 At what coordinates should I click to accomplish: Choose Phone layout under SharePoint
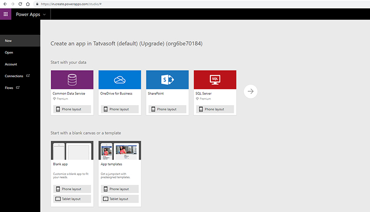[x=167, y=109]
